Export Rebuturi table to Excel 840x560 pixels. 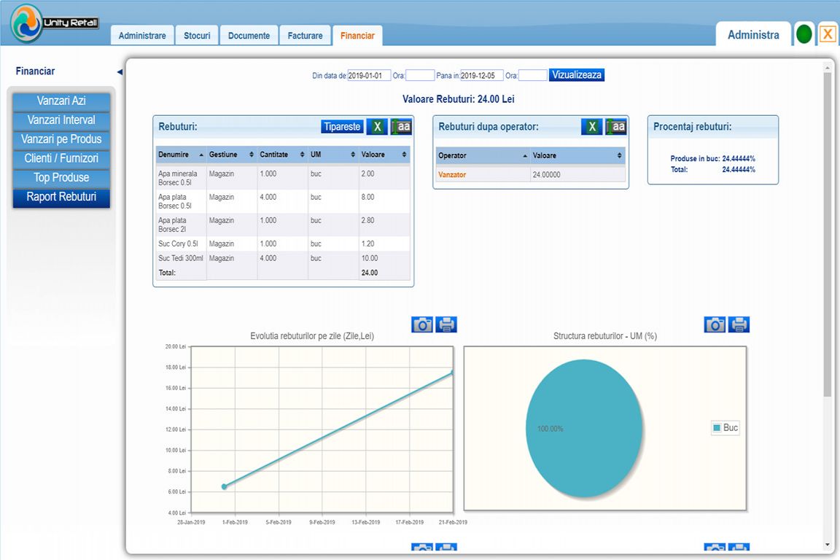pyautogui.click(x=377, y=127)
